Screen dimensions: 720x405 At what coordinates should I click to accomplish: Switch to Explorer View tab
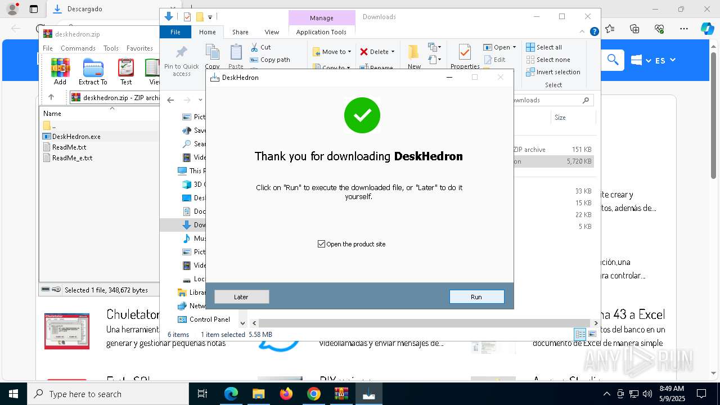pyautogui.click(x=272, y=32)
